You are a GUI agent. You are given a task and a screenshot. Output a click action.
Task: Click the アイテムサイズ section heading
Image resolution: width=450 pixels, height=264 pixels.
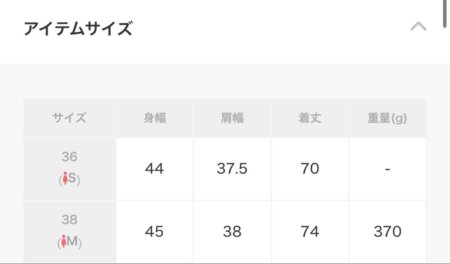[x=78, y=29]
